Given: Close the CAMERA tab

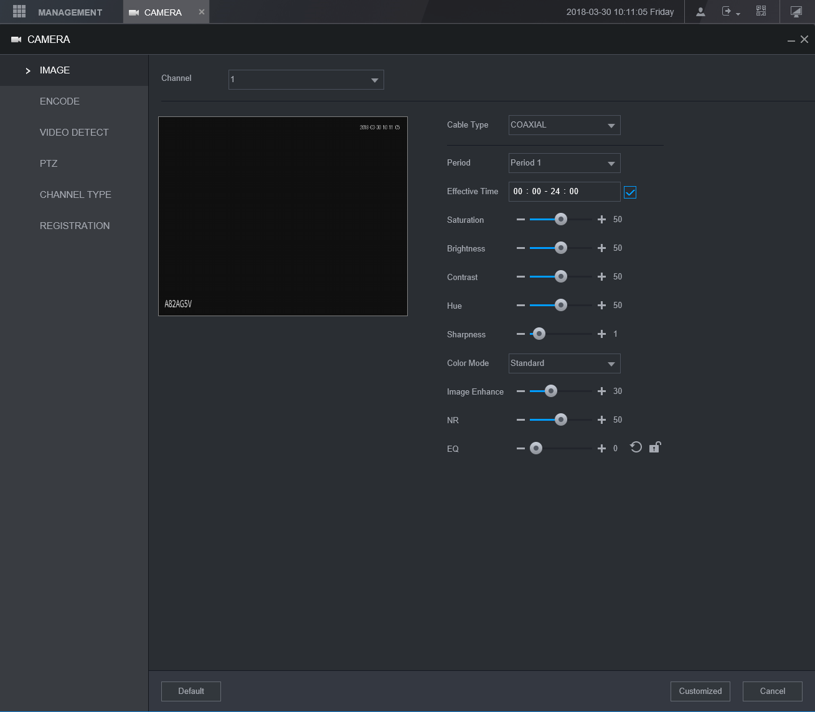Looking at the screenshot, I should pos(201,12).
